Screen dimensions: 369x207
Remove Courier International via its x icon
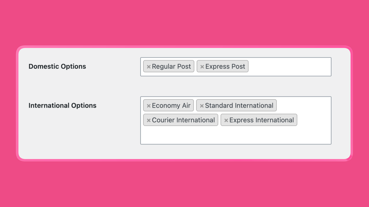tap(148, 120)
